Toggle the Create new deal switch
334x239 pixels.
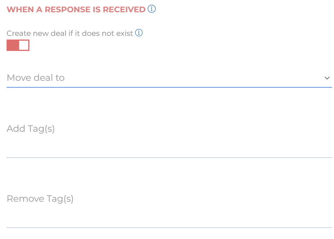[18, 45]
